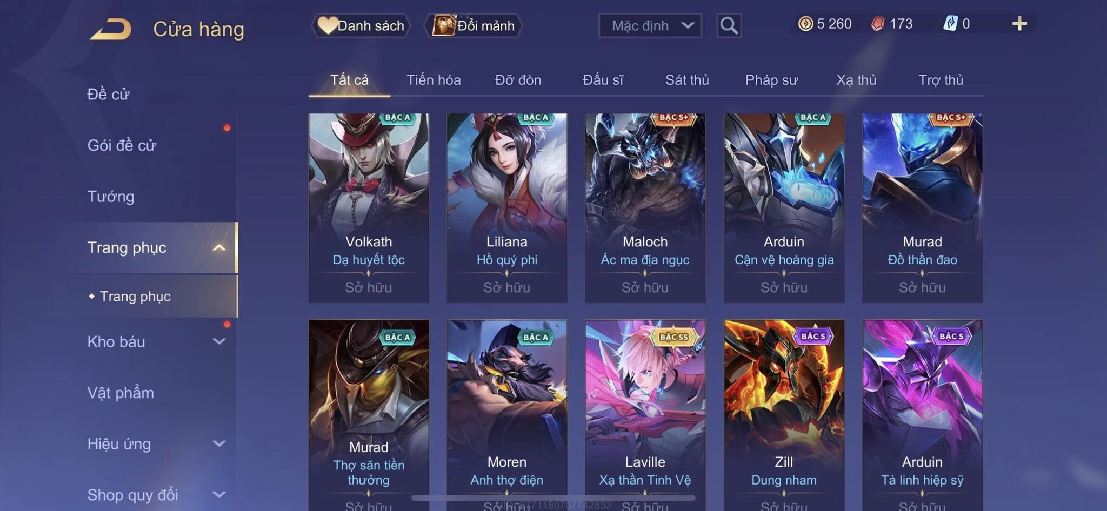Tap the back arrow icon beside Cửa hàng
Viewport: 1107px width, 511px height.
pos(111,29)
